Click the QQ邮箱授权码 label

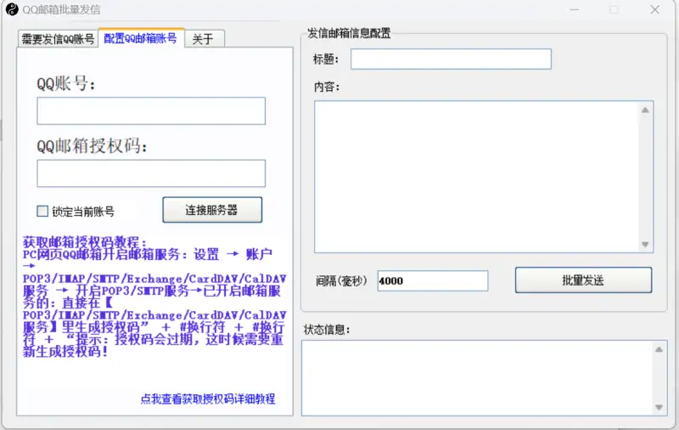pos(92,145)
